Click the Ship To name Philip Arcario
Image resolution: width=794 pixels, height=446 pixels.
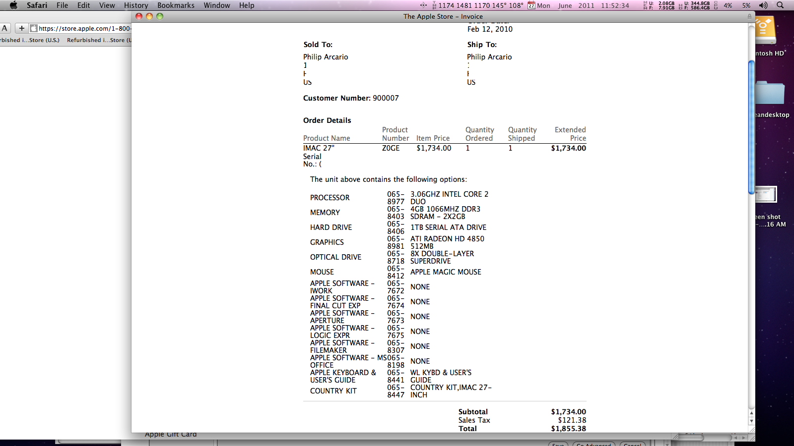pos(489,57)
